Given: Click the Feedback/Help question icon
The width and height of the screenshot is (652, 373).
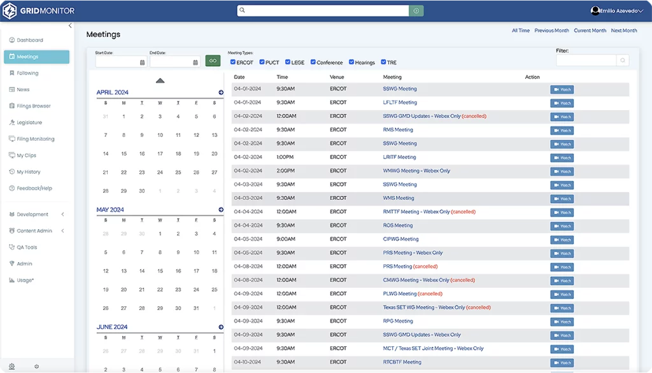Looking at the screenshot, I should [x=11, y=188].
